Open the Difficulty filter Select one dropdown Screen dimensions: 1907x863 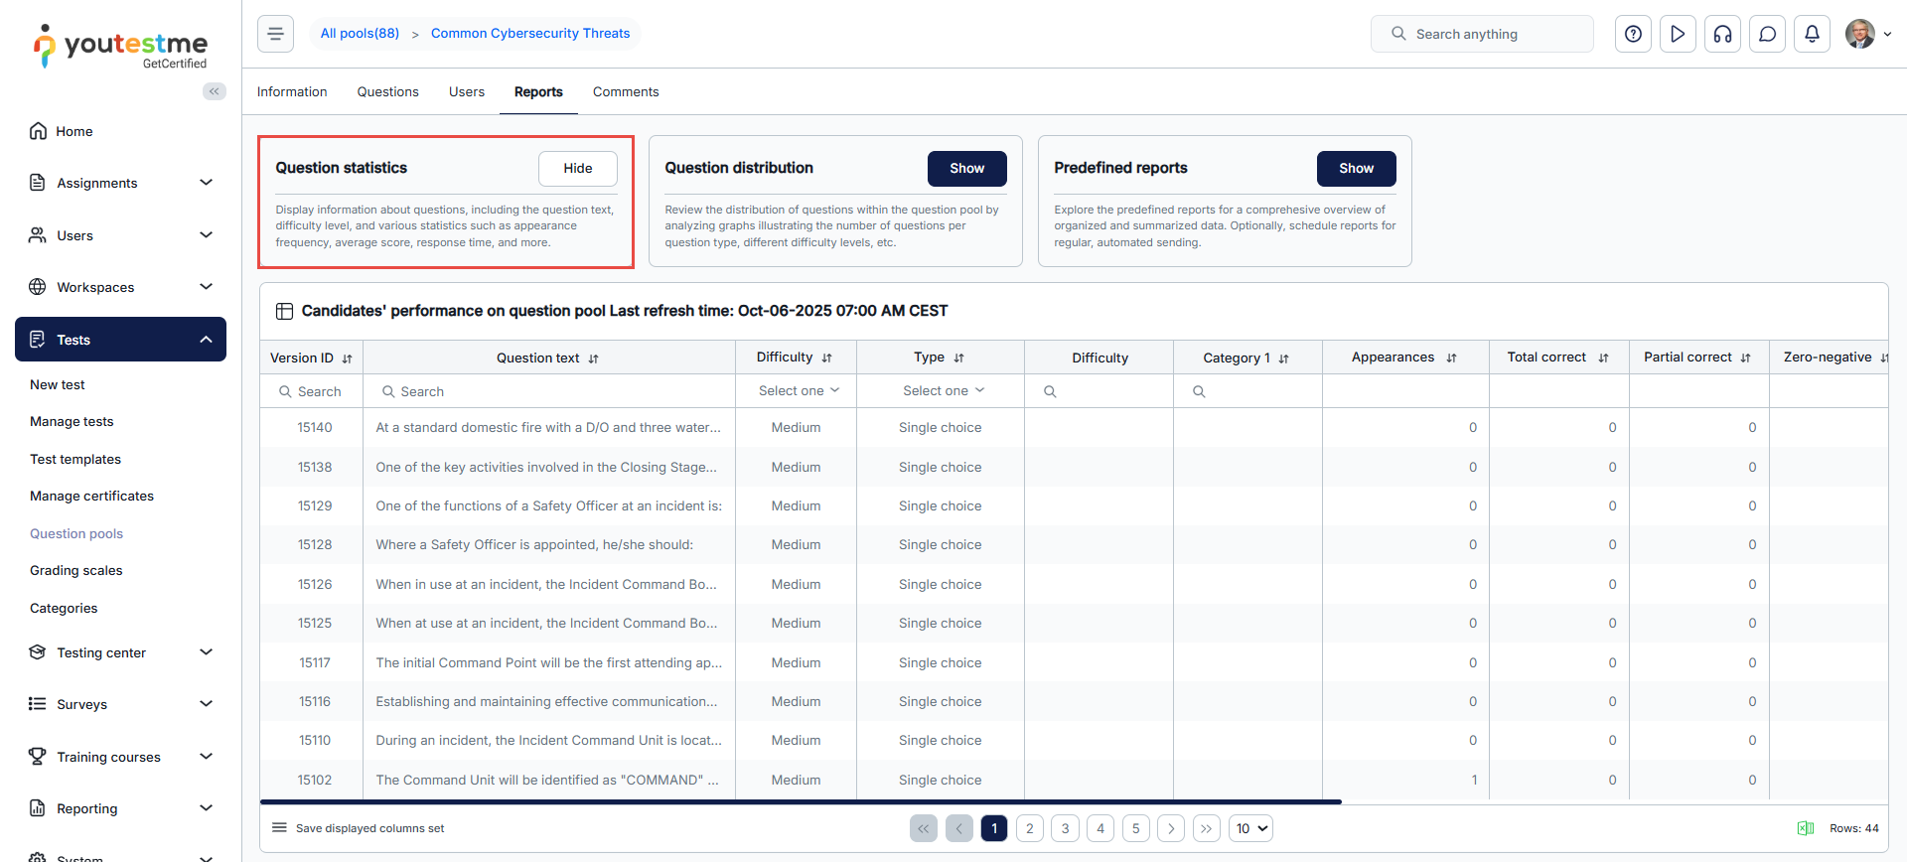pos(797,391)
